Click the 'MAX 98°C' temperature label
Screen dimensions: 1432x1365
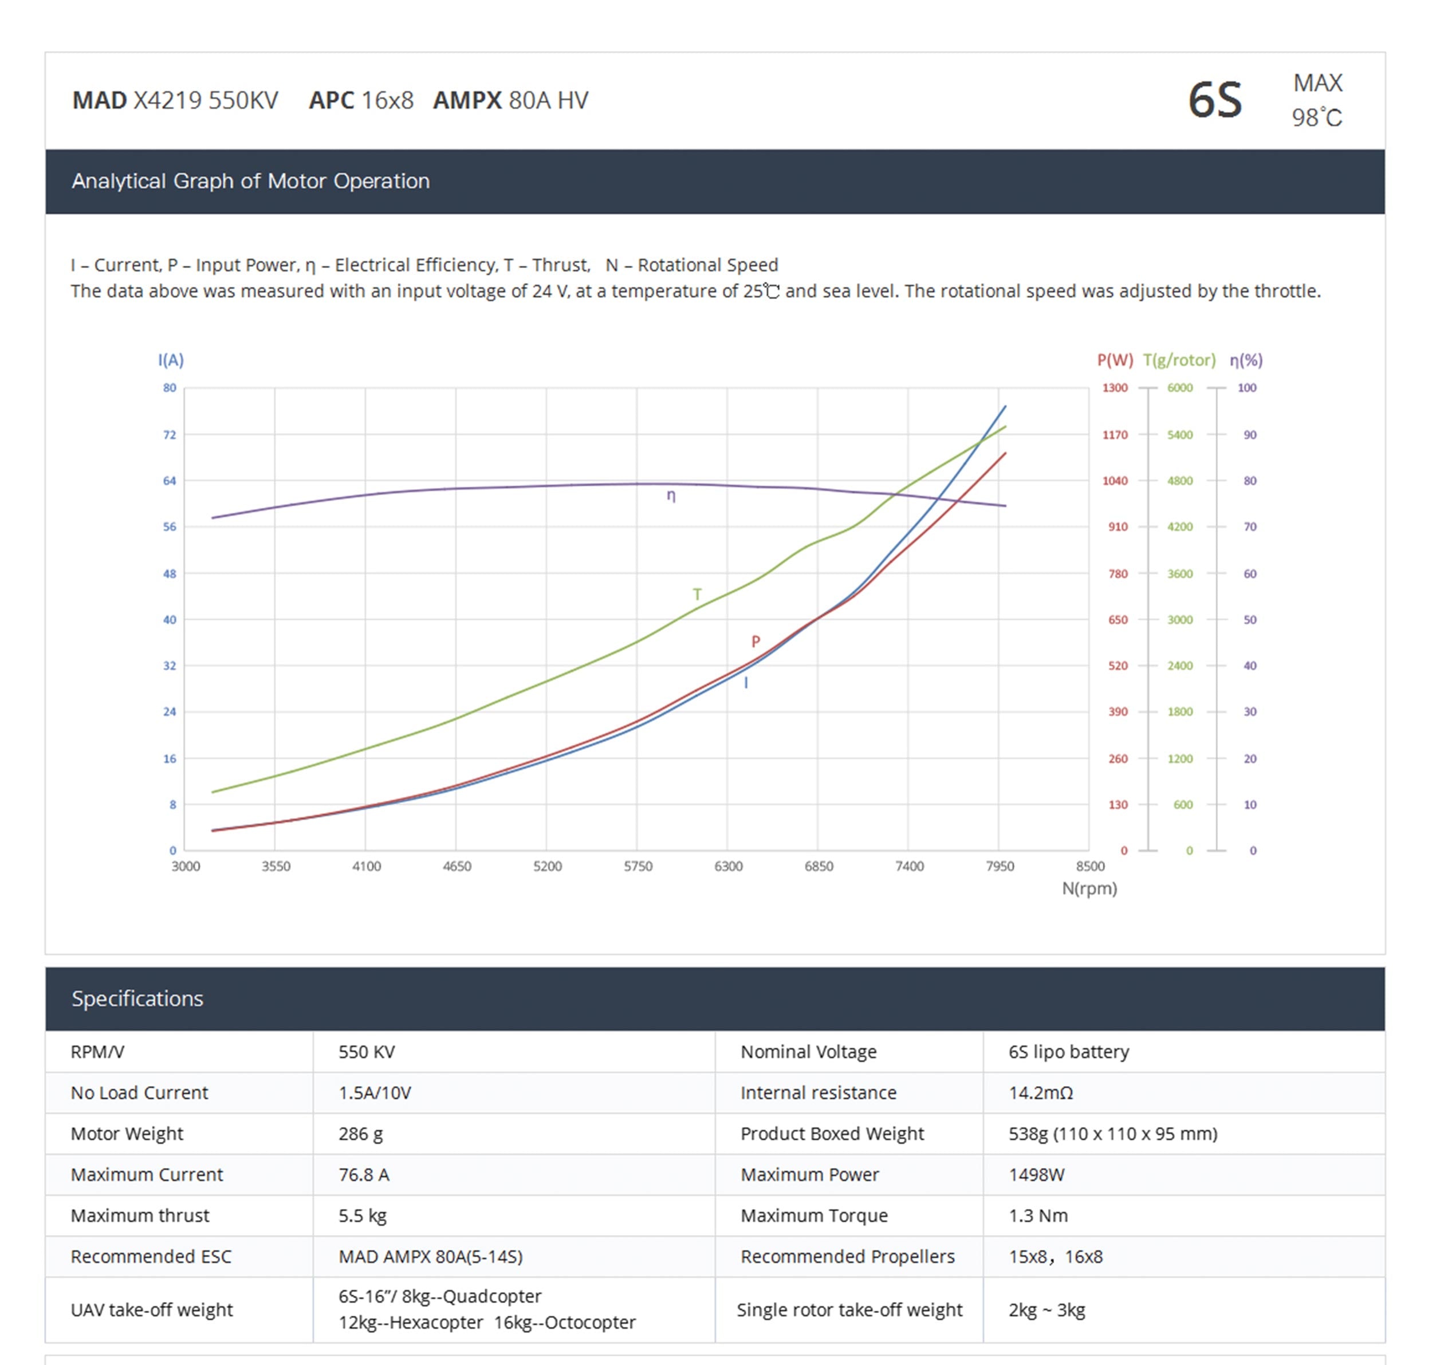point(1317,100)
